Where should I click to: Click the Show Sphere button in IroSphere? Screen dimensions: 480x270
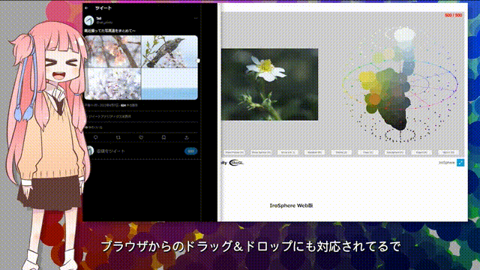(261, 152)
